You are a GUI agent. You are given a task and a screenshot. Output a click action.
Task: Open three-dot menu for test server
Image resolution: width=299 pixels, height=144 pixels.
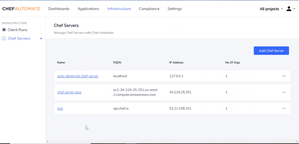[x=284, y=108]
